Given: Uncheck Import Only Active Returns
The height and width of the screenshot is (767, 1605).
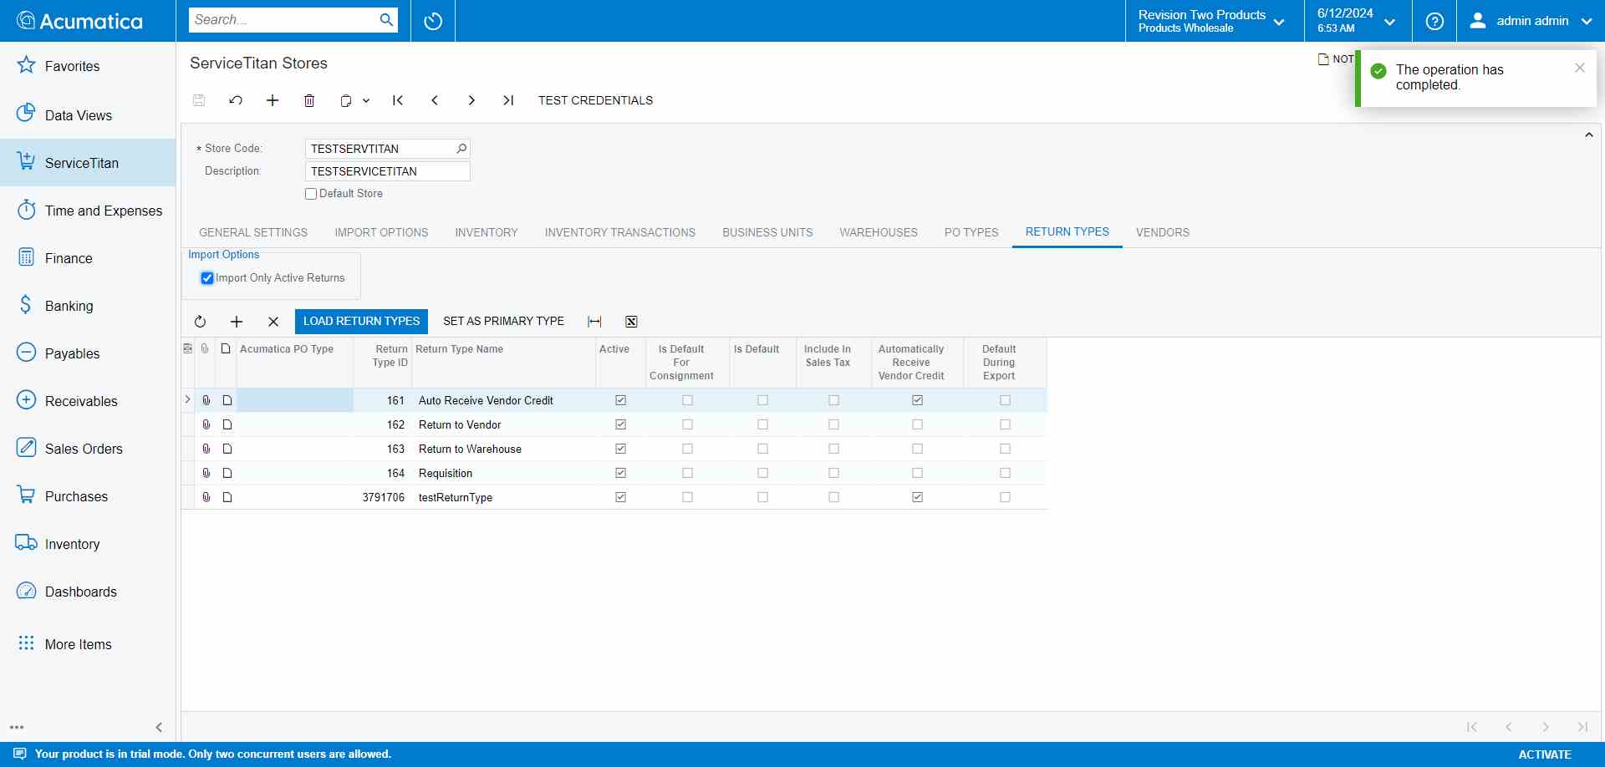Looking at the screenshot, I should 207,278.
